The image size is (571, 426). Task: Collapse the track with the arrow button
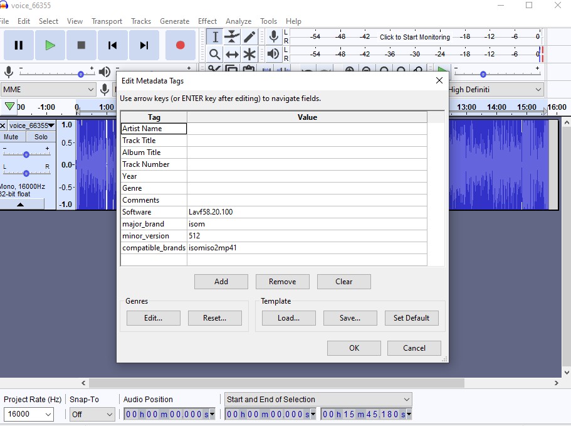click(20, 205)
